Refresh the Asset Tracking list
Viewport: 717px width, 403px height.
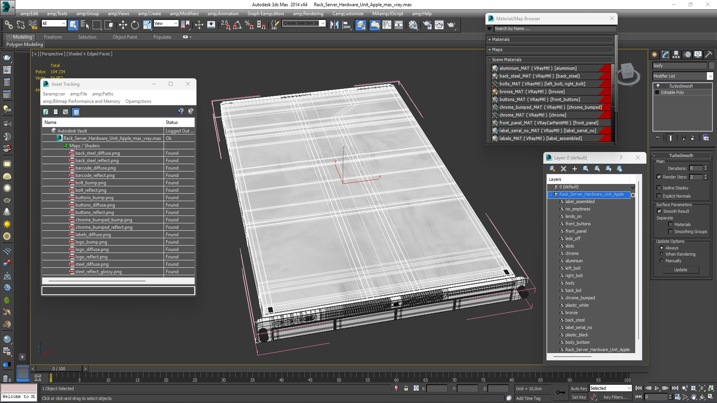(46, 112)
